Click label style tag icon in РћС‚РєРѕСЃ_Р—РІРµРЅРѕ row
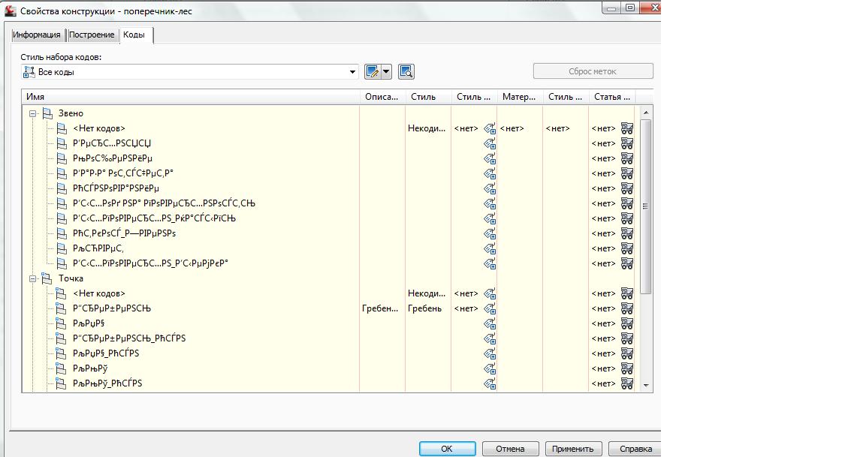Screen dimensions: 842x457 tap(489, 234)
